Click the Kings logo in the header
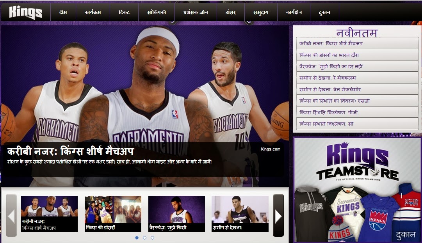The image size is (422, 243). click(26, 12)
